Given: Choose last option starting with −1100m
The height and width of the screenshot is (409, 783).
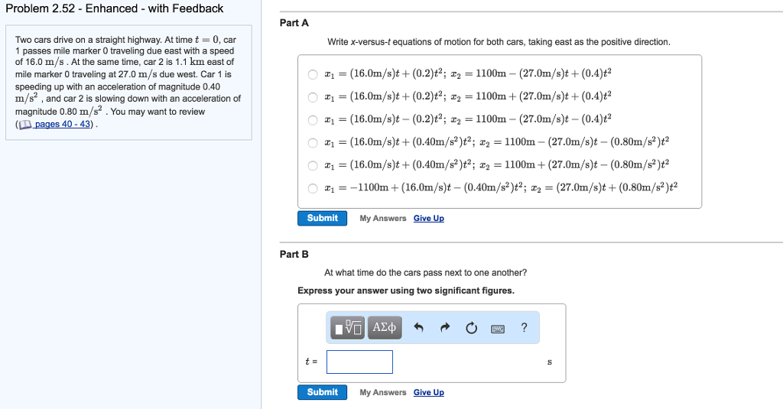Looking at the screenshot, I should tap(313, 187).
